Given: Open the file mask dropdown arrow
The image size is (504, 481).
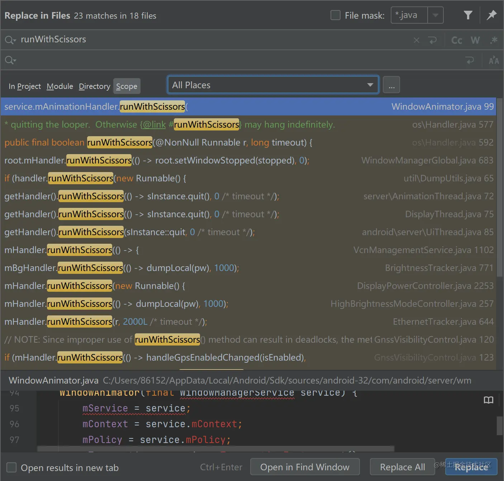Looking at the screenshot, I should click(436, 15).
